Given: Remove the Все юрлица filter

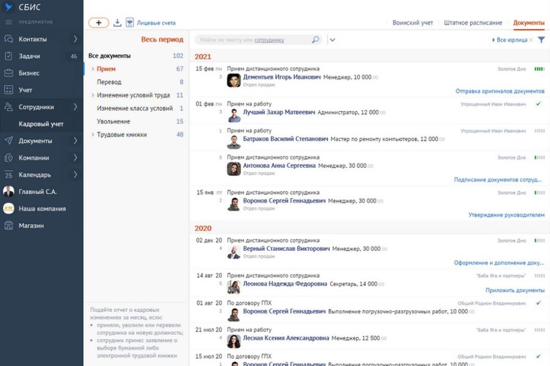Looking at the screenshot, I should tap(531, 40).
